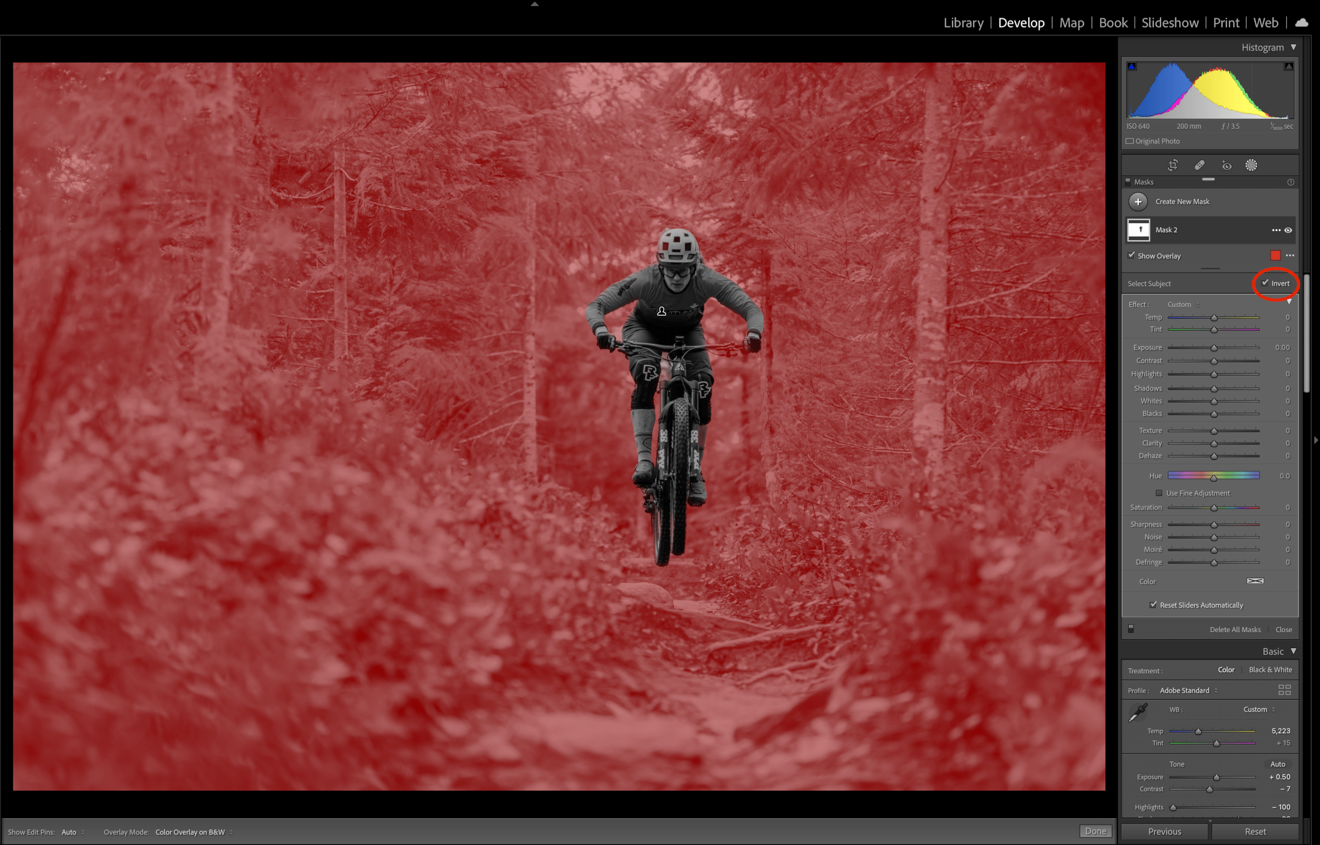The height and width of the screenshot is (845, 1320).
Task: Select the Crop Overlay tool
Action: (x=1173, y=165)
